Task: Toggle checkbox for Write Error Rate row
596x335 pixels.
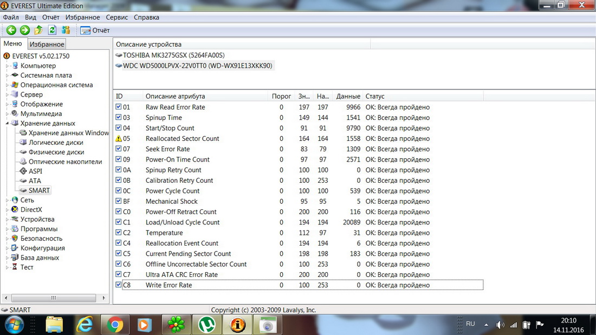Action: [x=119, y=285]
